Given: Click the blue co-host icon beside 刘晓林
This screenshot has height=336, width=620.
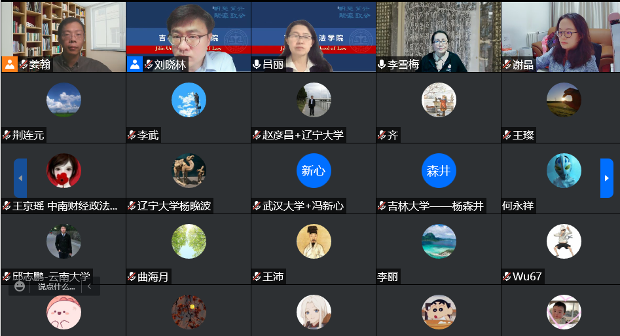Looking at the screenshot, I should (135, 64).
